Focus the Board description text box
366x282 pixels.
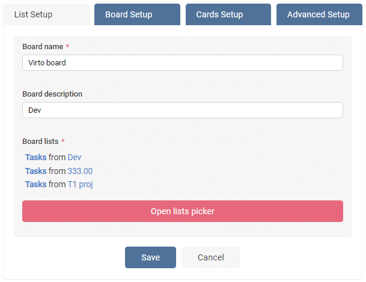pyautogui.click(x=183, y=110)
